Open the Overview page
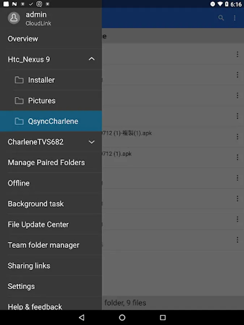The image size is (244, 325). pos(23,39)
